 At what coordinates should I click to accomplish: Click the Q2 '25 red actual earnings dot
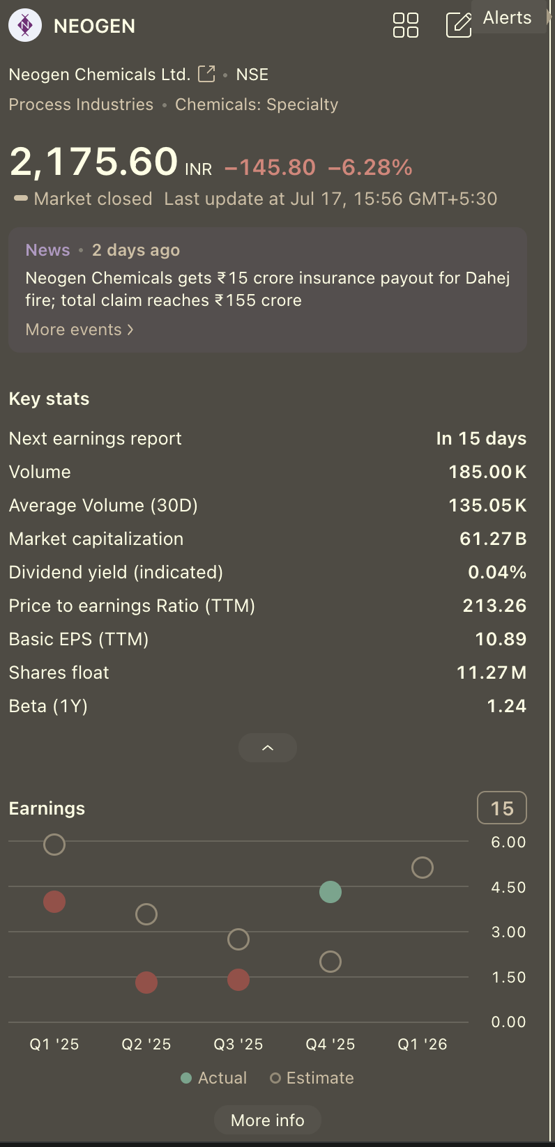coord(146,983)
